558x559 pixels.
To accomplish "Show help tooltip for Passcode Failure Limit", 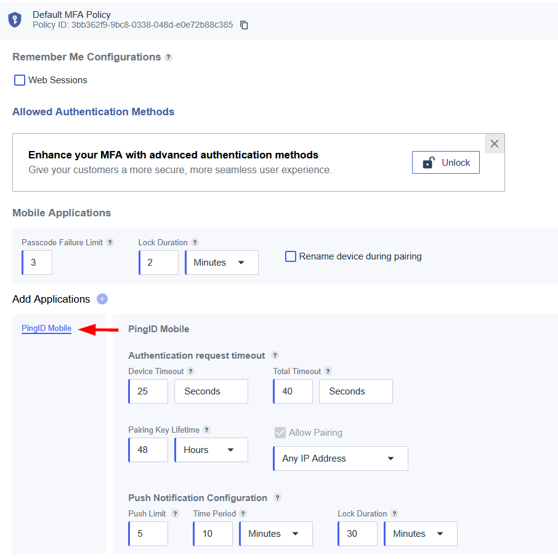I will [x=110, y=243].
